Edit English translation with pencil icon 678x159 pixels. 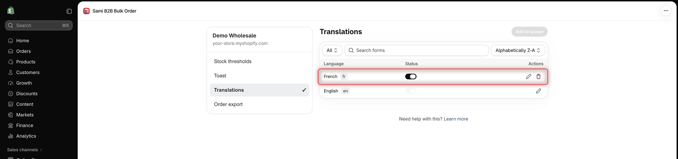539,91
